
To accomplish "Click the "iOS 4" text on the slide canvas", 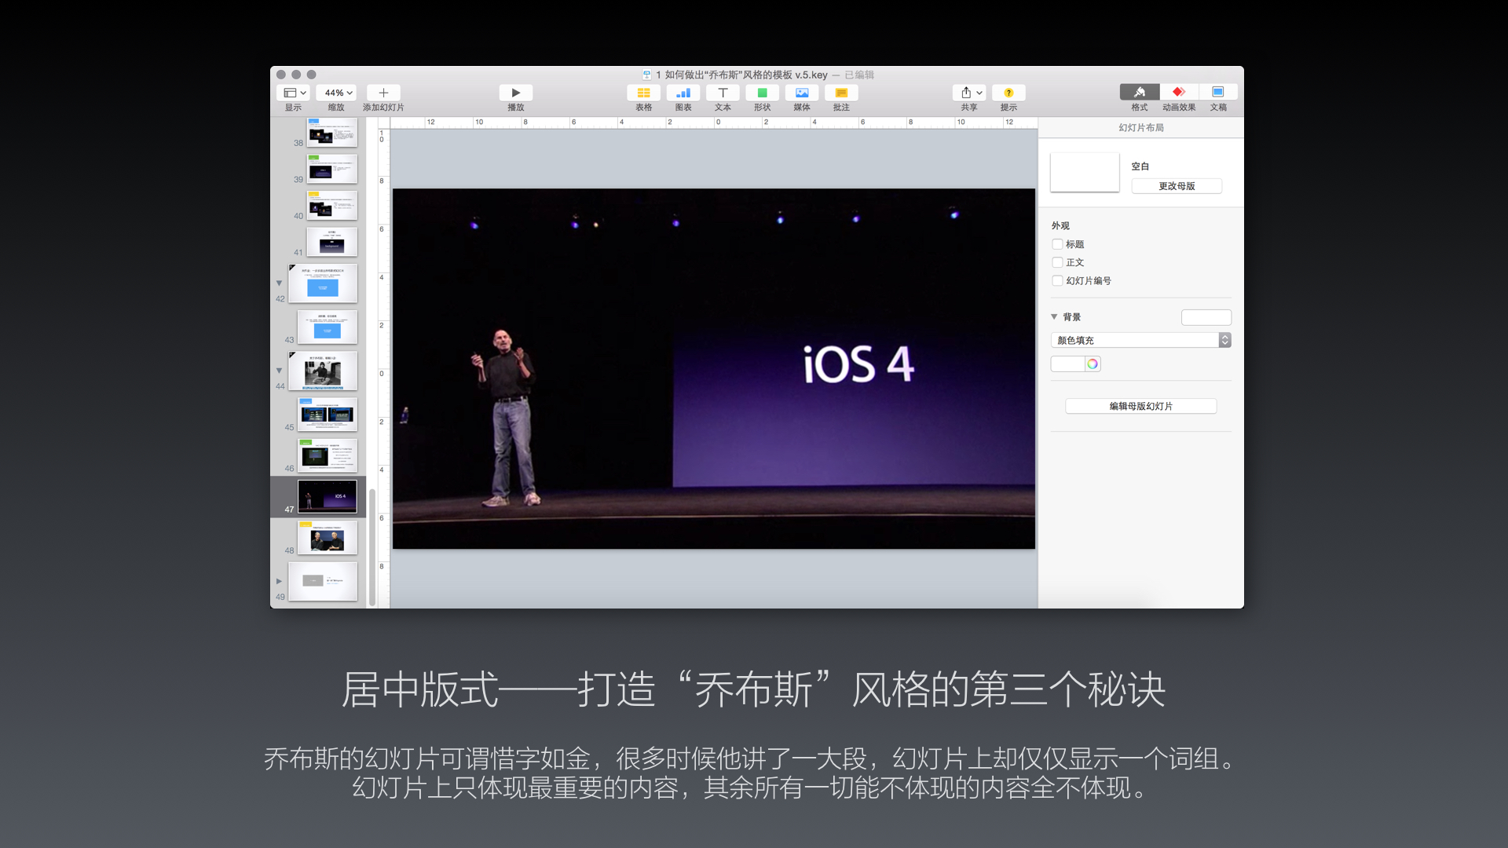I will [x=858, y=365].
